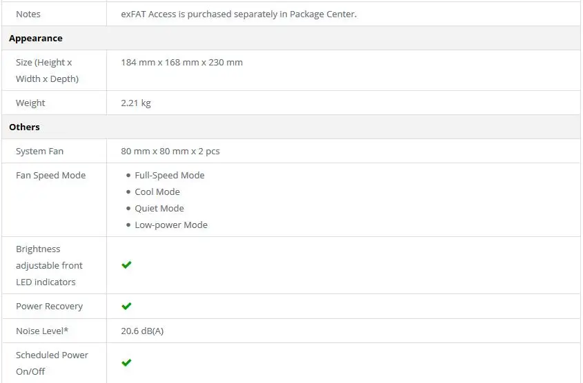This screenshot has height=383, width=583.
Task: Click the Appearance section header
Action: 36,38
